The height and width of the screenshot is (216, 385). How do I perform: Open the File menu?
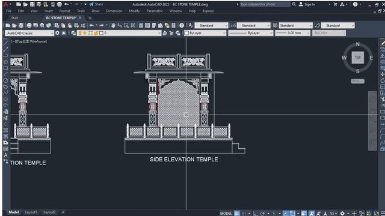point(9,11)
